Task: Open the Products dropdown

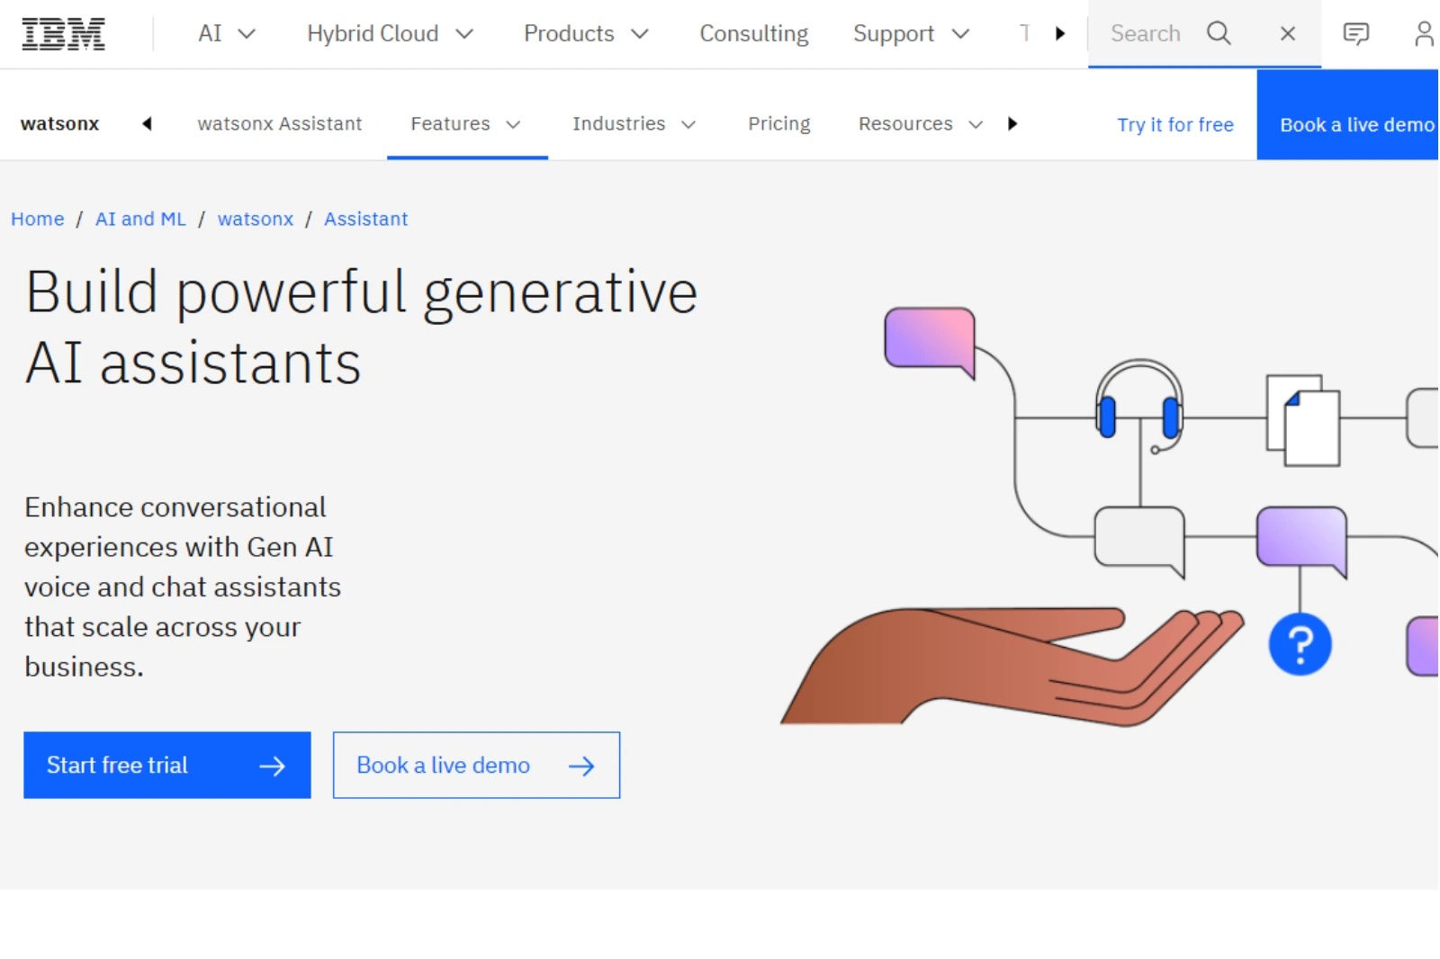Action: (x=585, y=33)
